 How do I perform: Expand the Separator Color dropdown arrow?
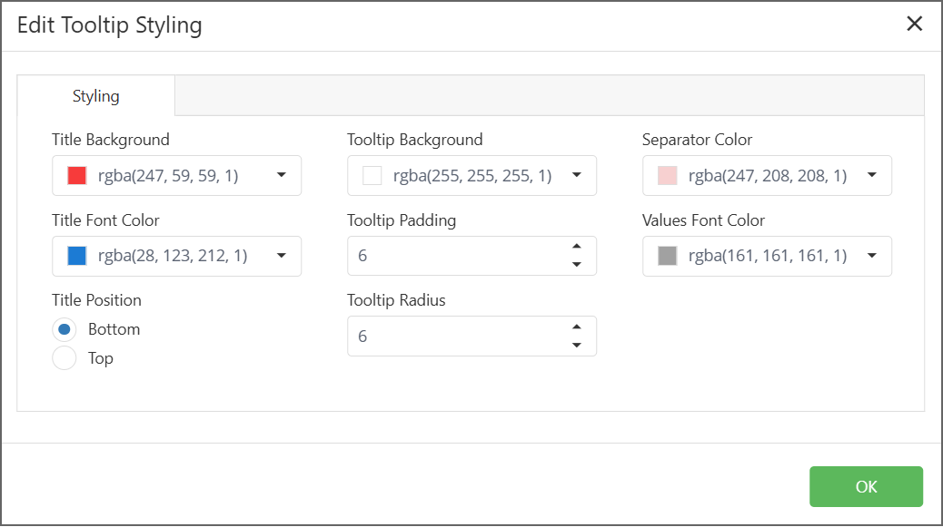(x=872, y=175)
